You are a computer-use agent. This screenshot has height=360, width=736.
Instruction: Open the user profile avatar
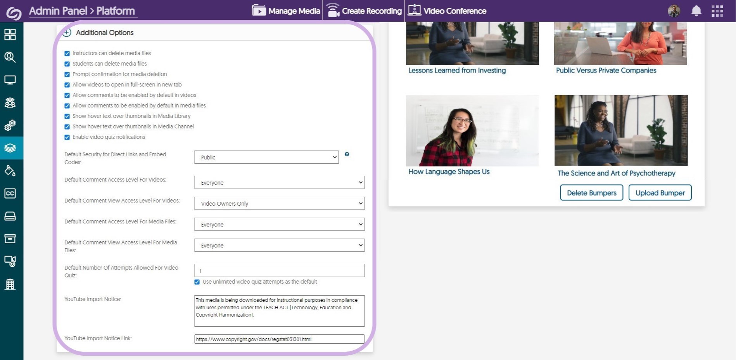coord(674,11)
